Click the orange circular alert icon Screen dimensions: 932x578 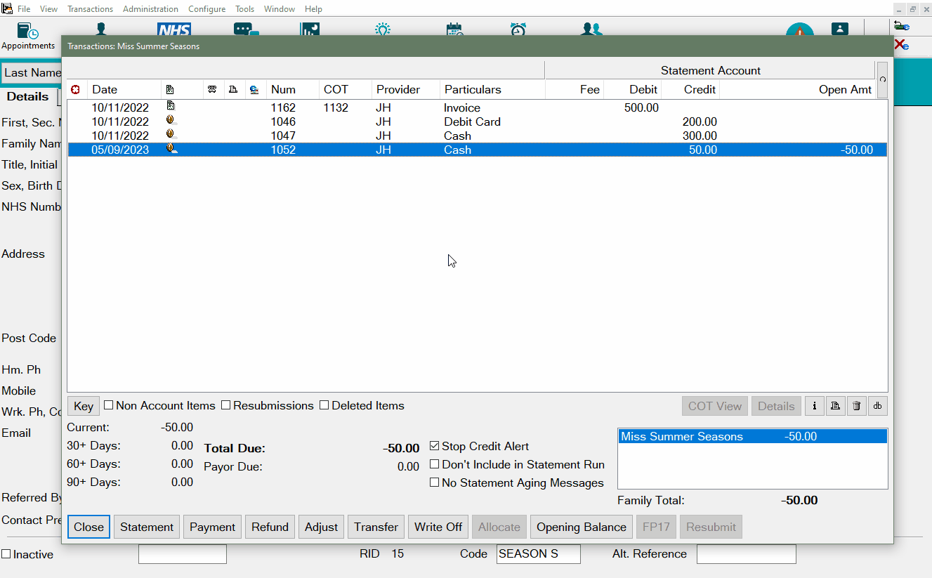pyautogui.click(x=799, y=29)
